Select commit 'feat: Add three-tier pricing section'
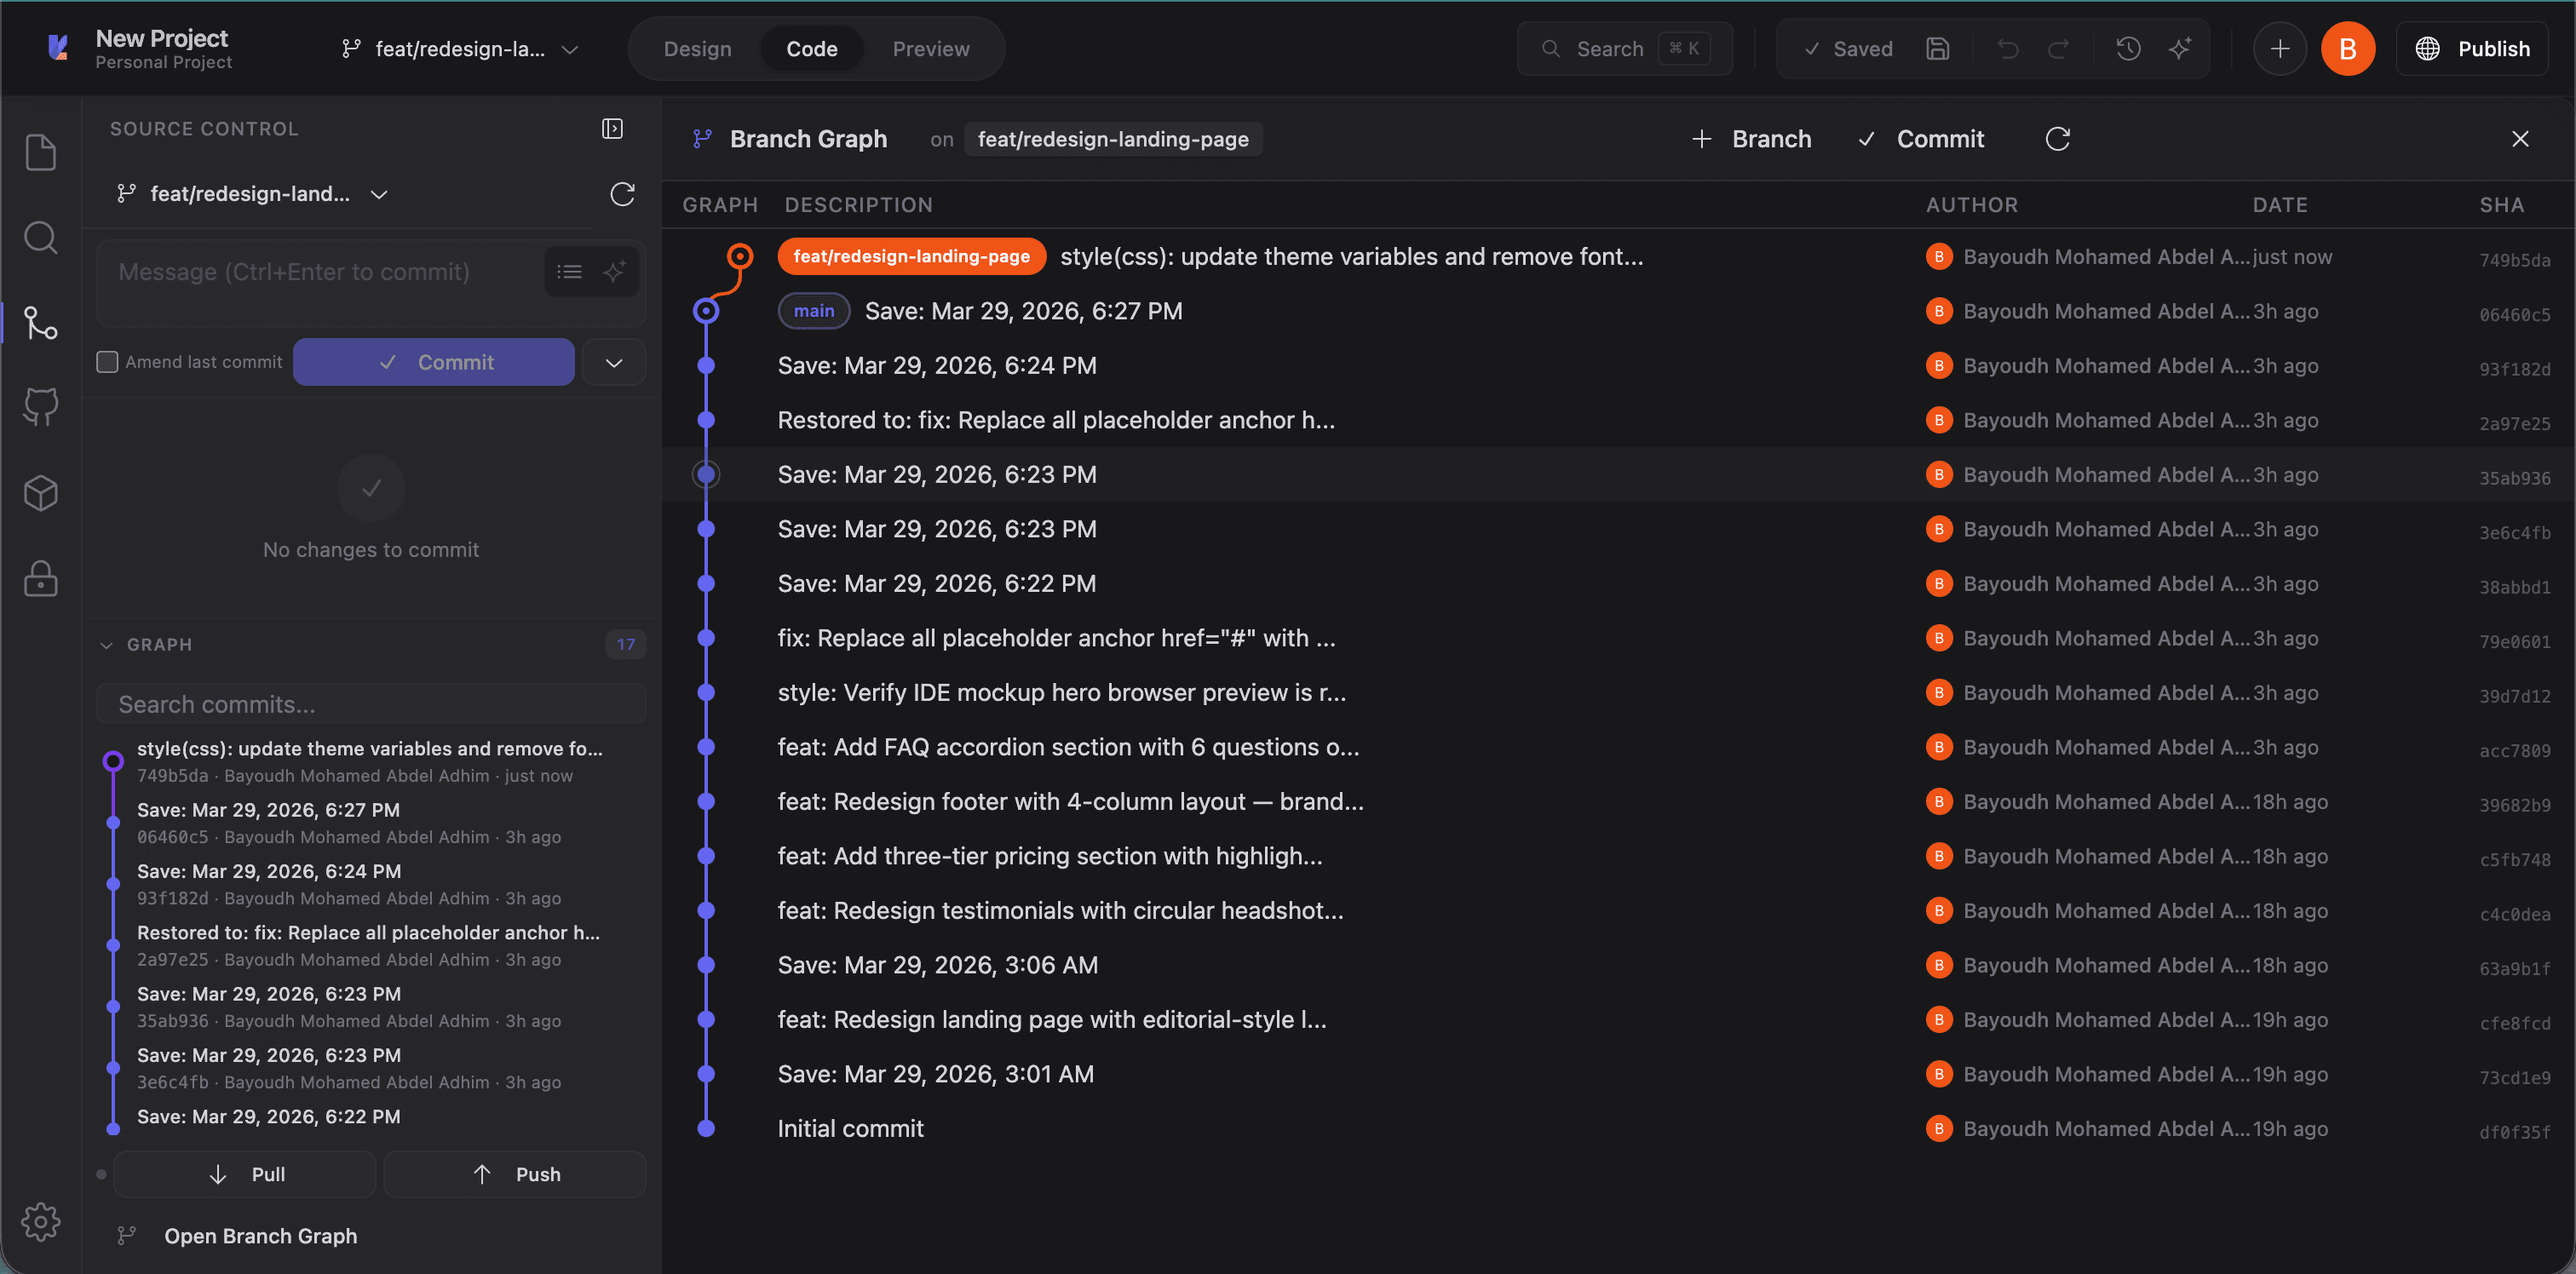The image size is (2576, 1274). click(x=1617, y=856)
